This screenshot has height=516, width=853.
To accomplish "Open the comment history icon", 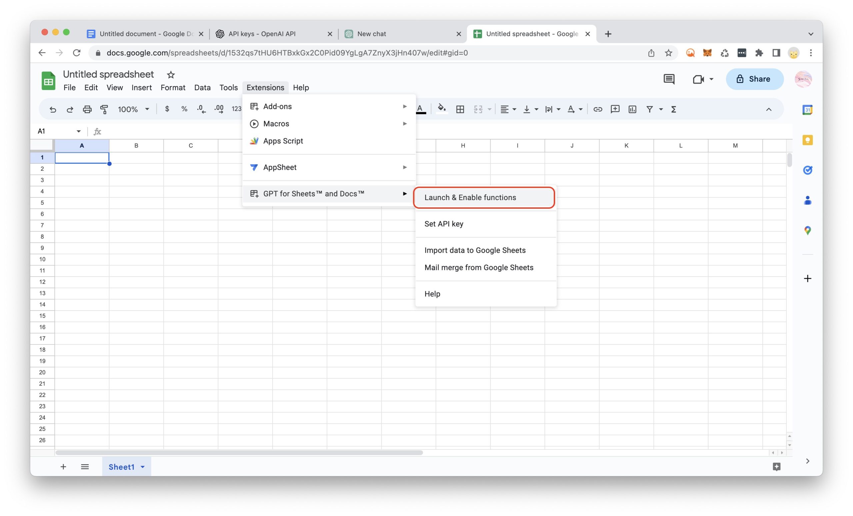I will tap(668, 79).
